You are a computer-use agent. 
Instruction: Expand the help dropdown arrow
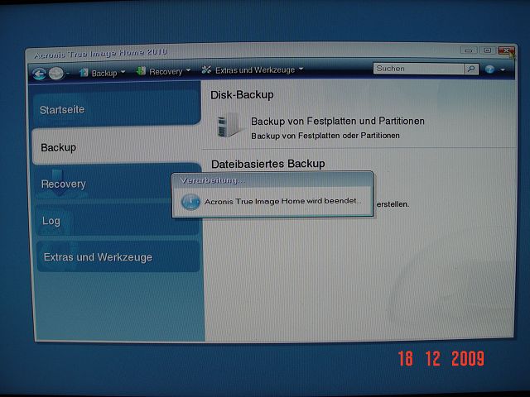pyautogui.click(x=503, y=69)
